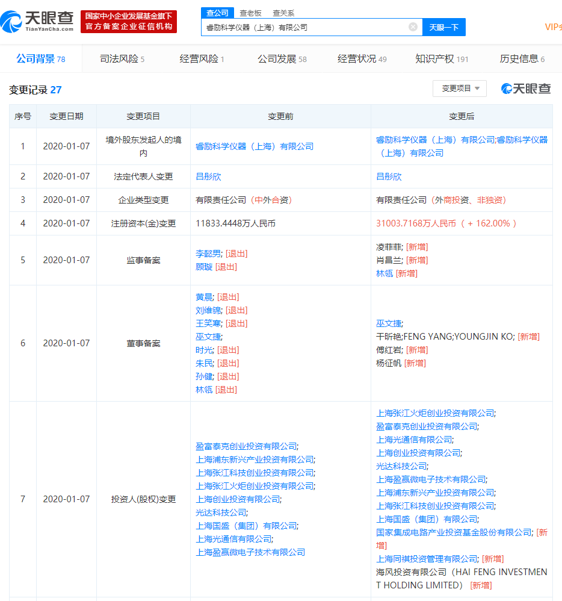Click the red official credit agency banner
The image size is (562, 601).
129,22
